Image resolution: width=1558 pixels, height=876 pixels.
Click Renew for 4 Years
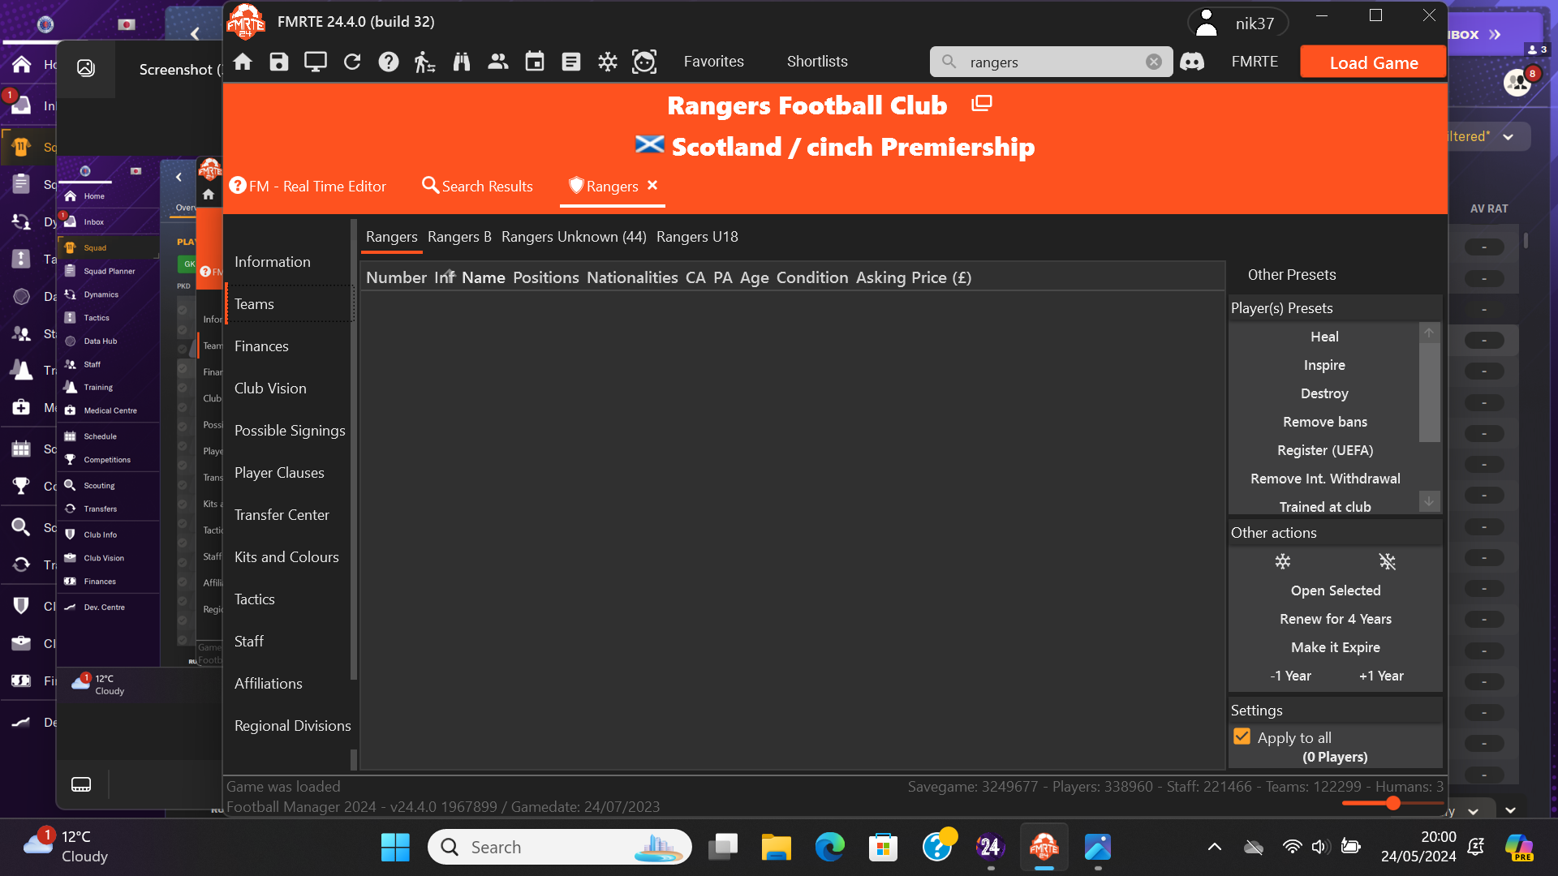(x=1336, y=619)
